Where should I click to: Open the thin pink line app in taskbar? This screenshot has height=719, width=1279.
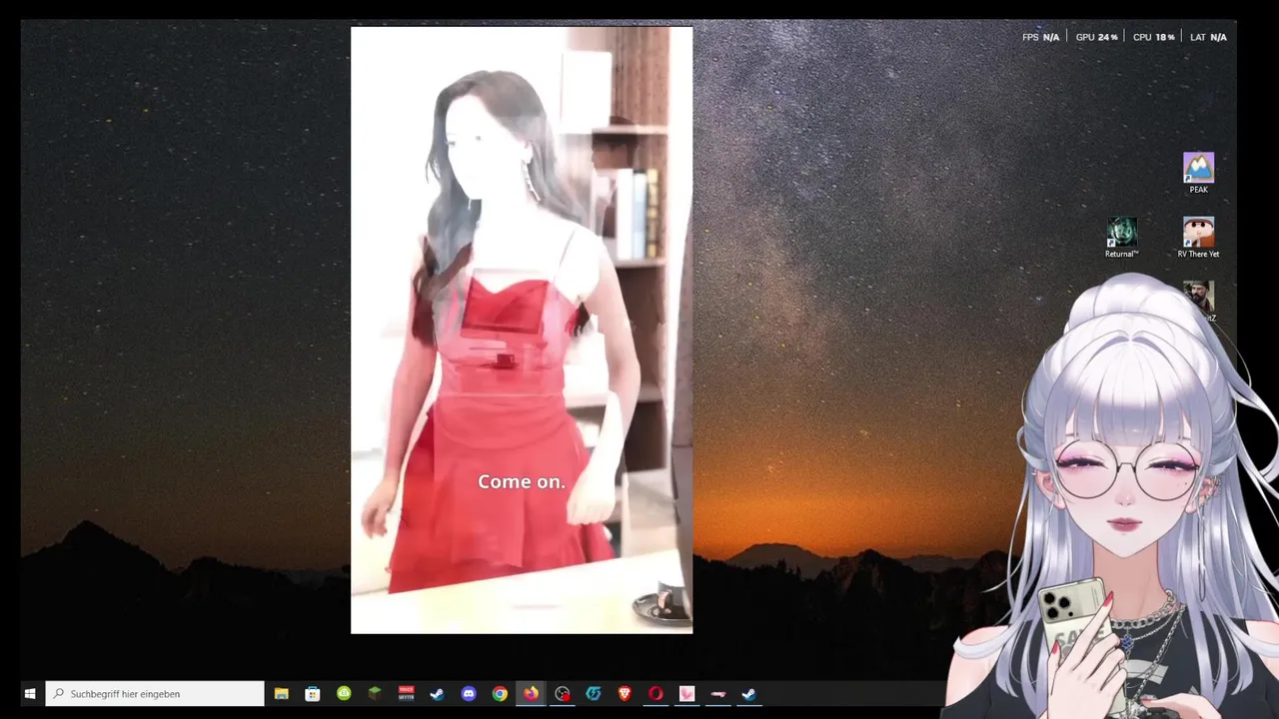tap(718, 693)
